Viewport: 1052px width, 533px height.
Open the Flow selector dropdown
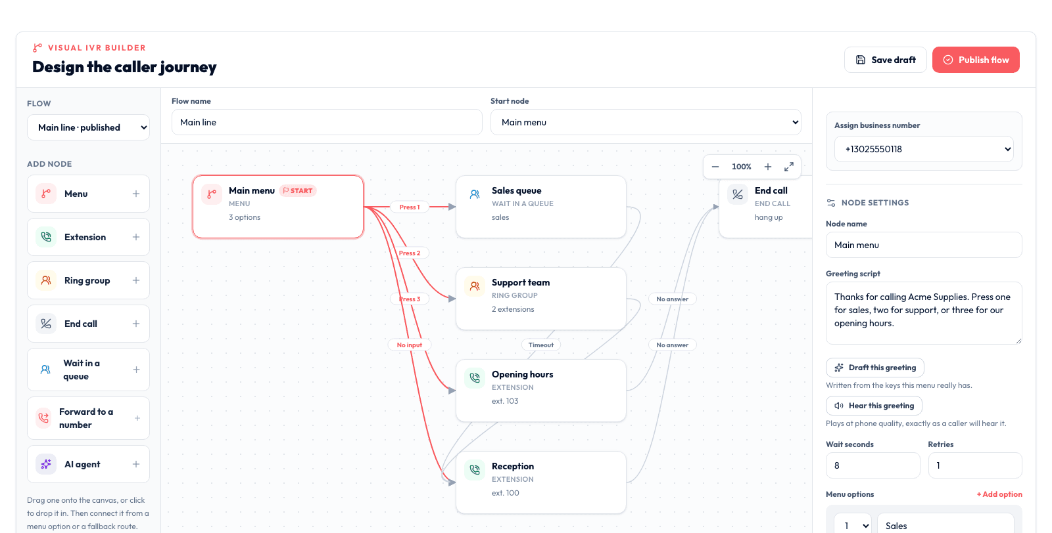88,127
